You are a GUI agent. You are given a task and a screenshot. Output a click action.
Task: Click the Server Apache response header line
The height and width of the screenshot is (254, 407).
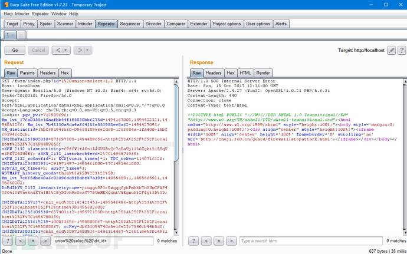(258, 91)
